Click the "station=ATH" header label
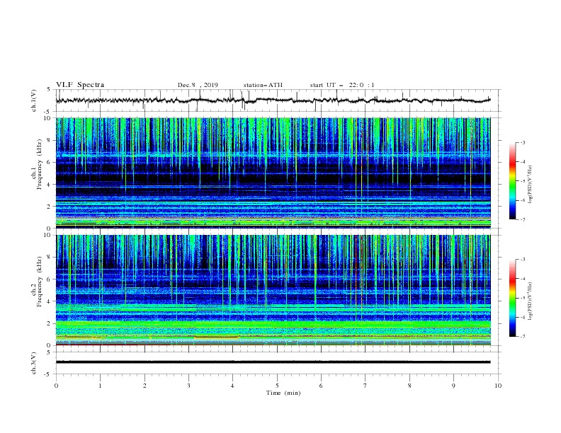Image resolution: width=561 pixels, height=433 pixels. pos(263,85)
